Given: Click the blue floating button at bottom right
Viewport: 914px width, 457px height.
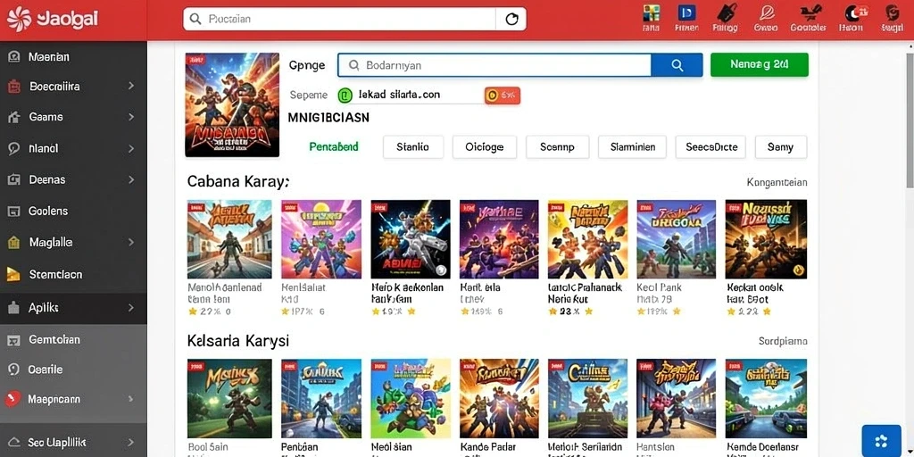Looking at the screenshot, I should point(881,441).
